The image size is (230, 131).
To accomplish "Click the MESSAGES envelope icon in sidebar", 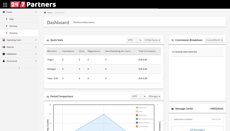I will (4, 54).
